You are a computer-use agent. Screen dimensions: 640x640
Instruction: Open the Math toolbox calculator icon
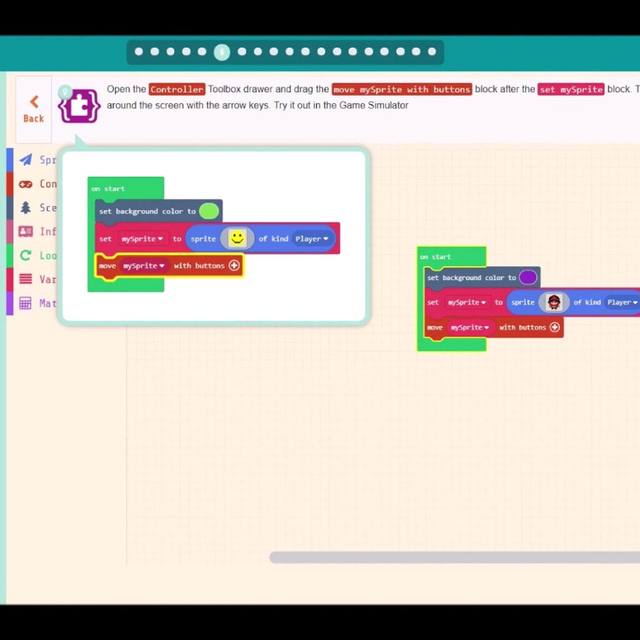pos(25,303)
